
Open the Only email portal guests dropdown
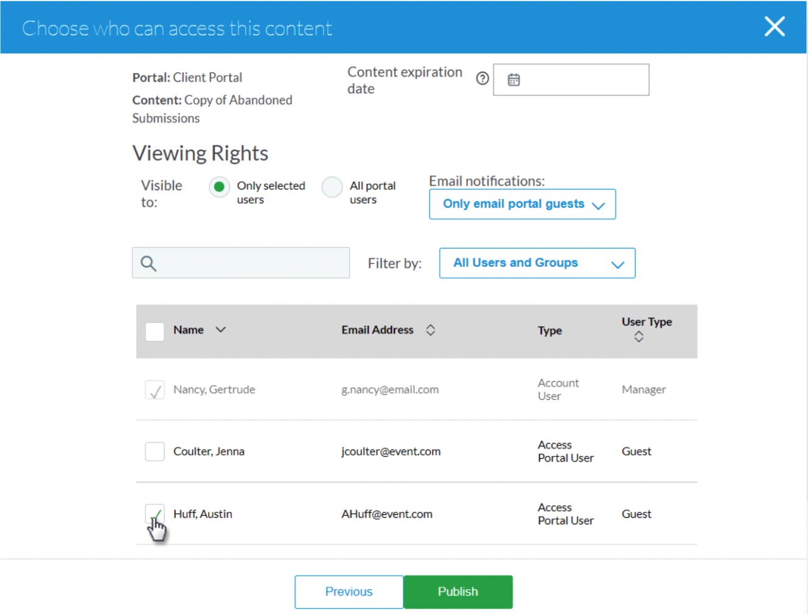[x=522, y=204]
